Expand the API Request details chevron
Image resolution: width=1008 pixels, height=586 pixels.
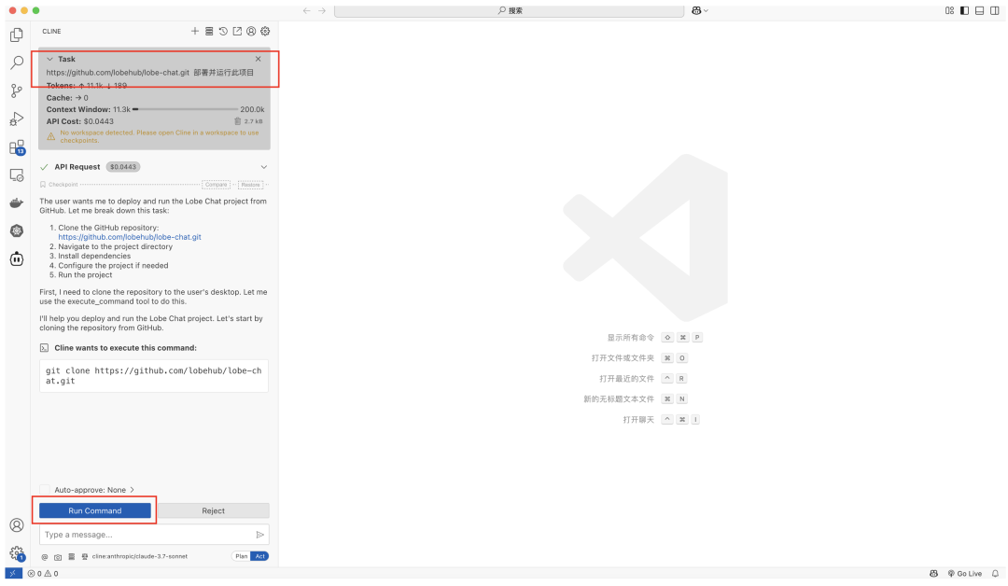click(x=263, y=167)
